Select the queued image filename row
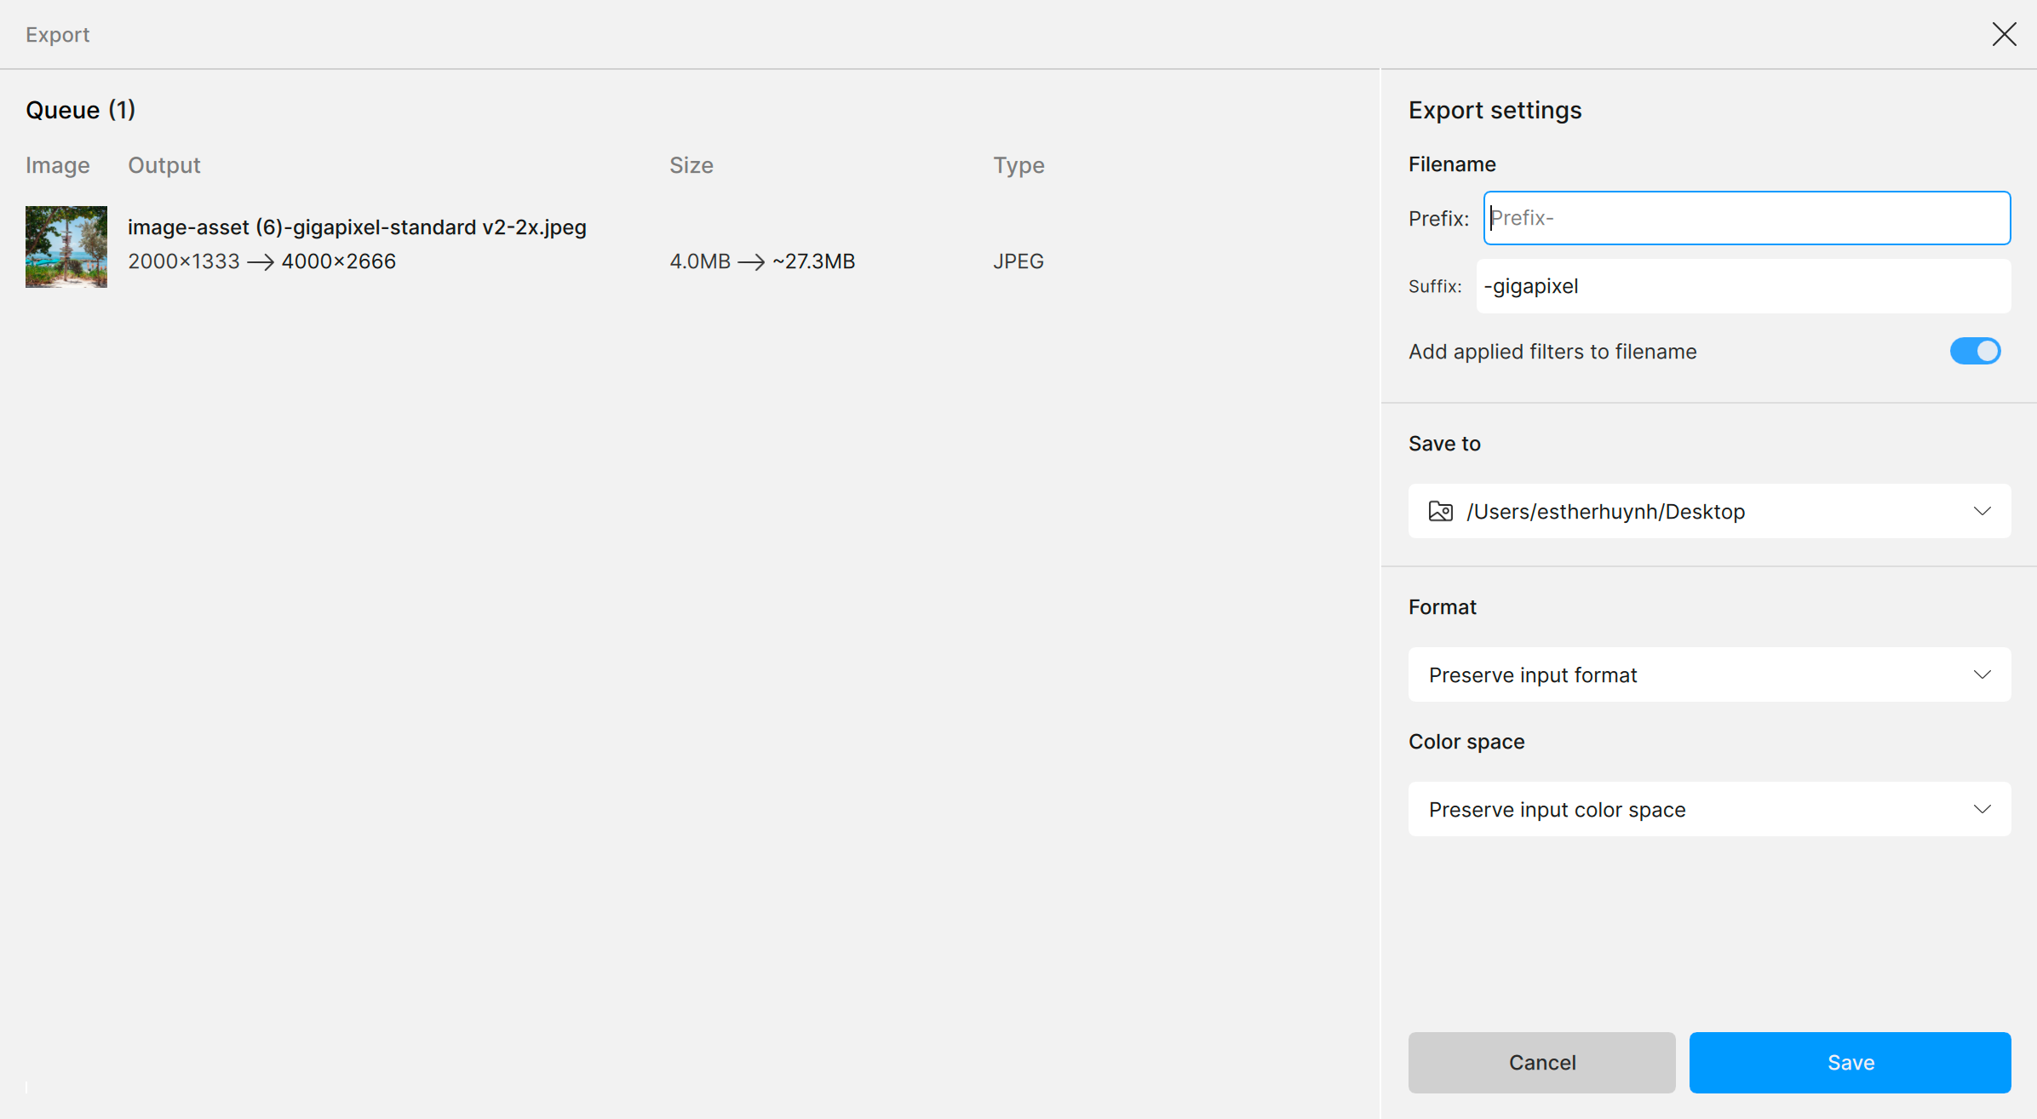Viewport: 2037px width, 1119px height. [357, 227]
